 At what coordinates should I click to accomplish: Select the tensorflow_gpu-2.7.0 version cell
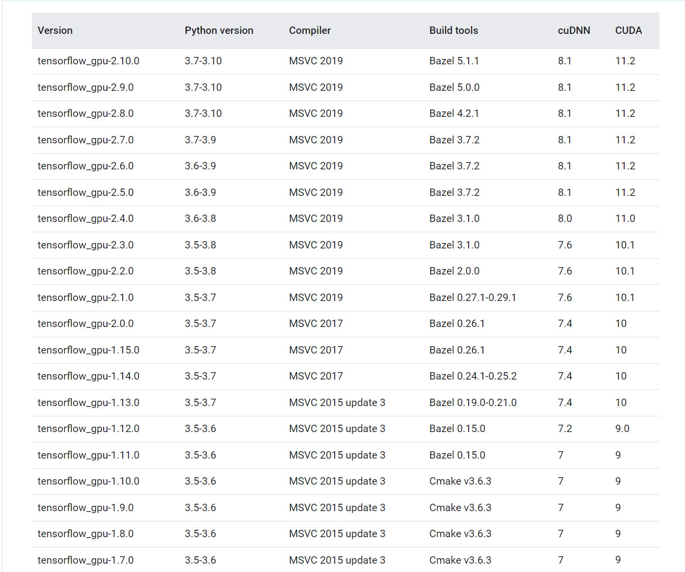[x=85, y=140]
